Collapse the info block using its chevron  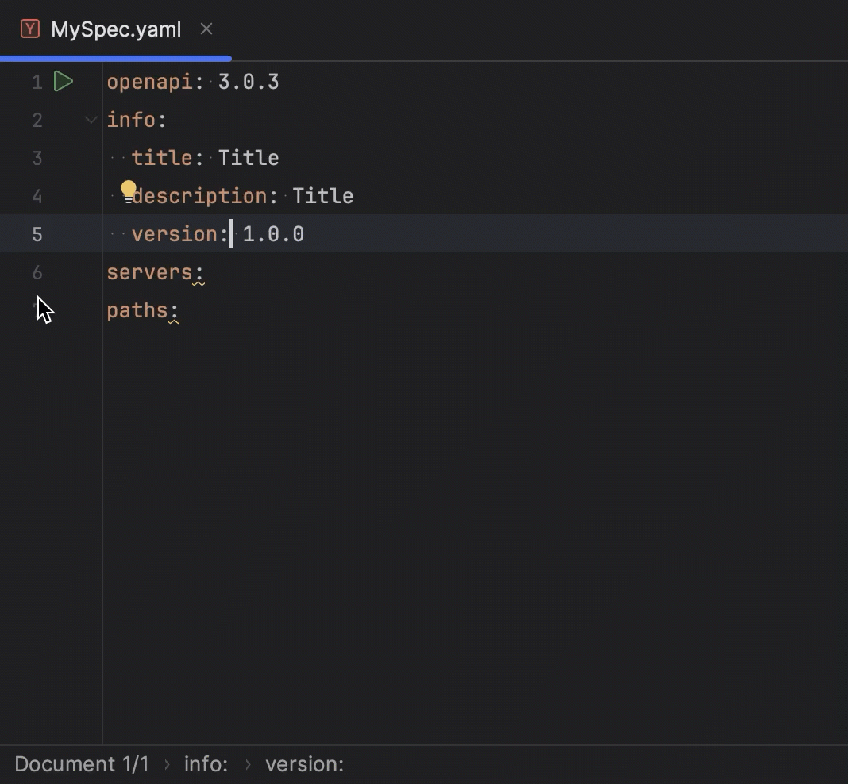90,120
